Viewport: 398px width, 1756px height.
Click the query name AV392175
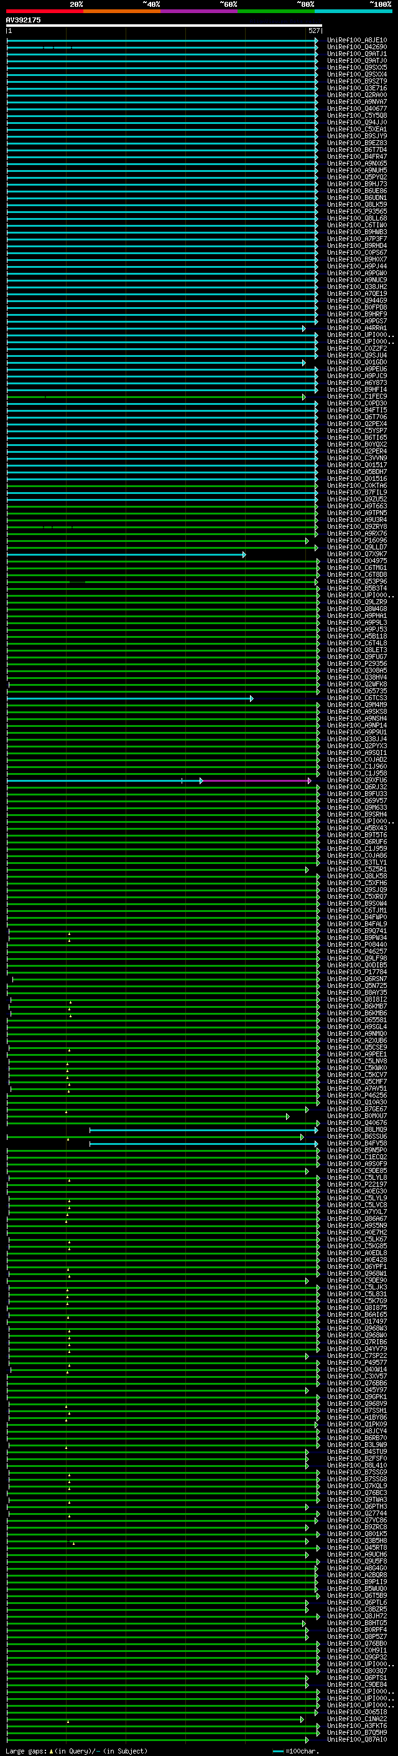(23, 20)
